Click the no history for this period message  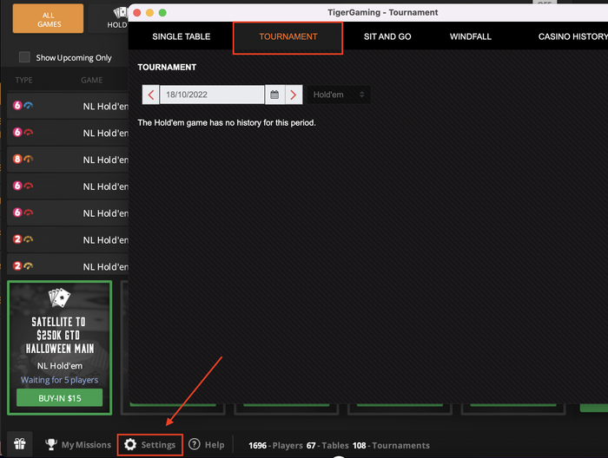pyautogui.click(x=227, y=122)
